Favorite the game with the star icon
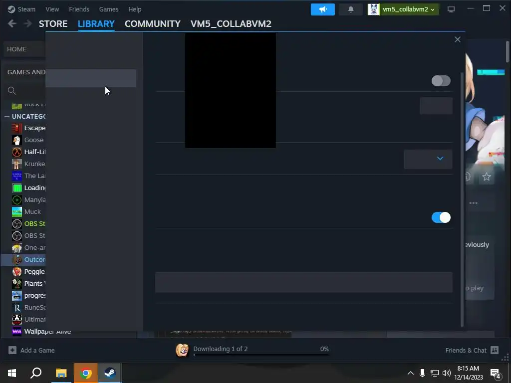The height and width of the screenshot is (383, 511). 487,177
